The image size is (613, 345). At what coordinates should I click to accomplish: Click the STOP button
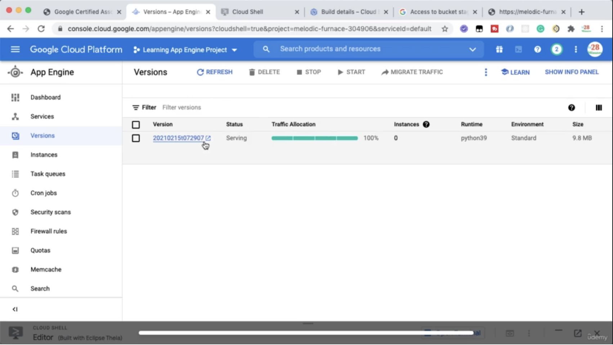coord(309,72)
